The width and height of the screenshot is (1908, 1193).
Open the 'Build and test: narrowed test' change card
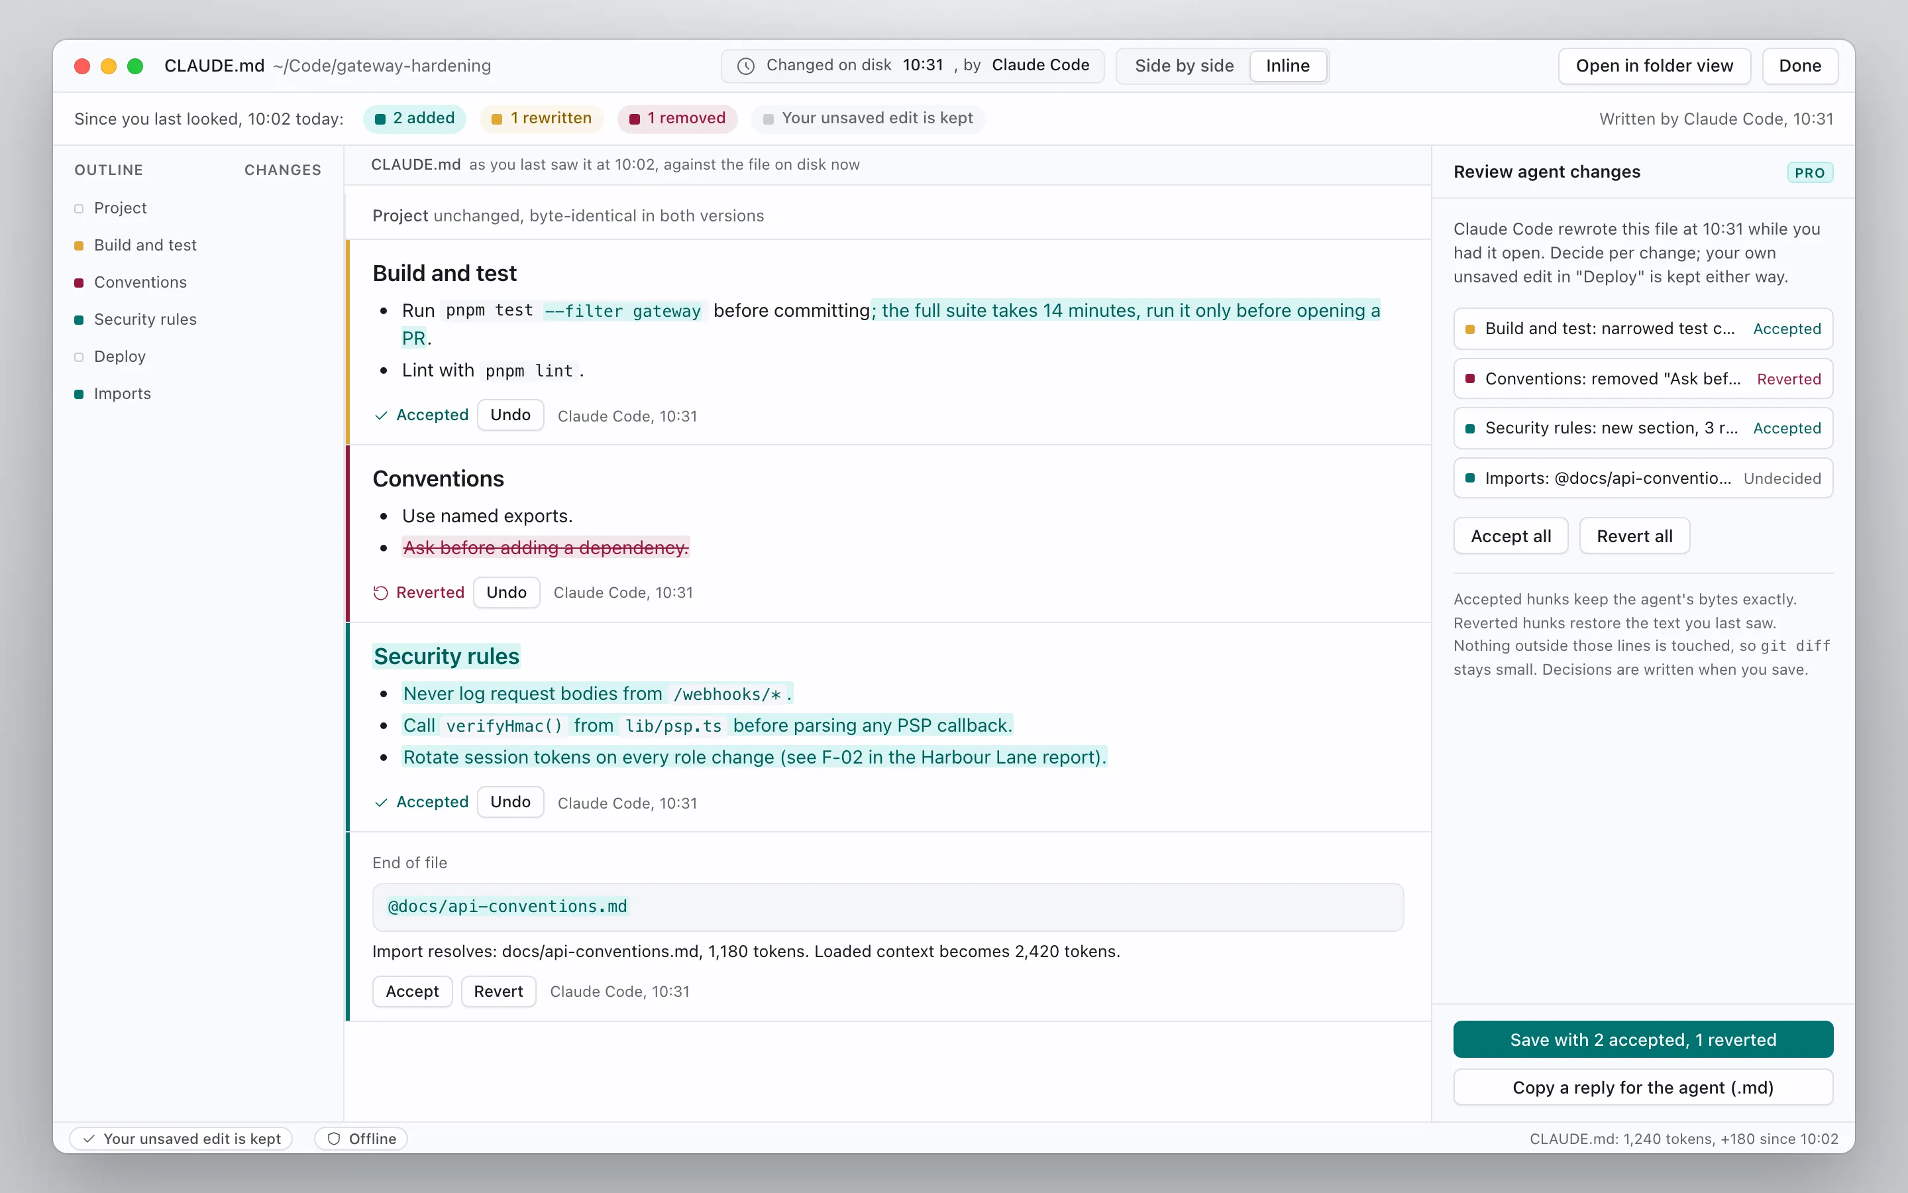coord(1643,329)
